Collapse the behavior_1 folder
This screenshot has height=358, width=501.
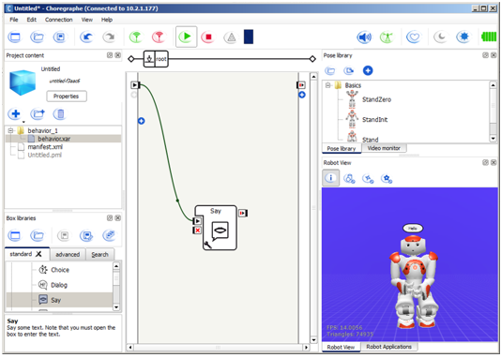pos(10,130)
